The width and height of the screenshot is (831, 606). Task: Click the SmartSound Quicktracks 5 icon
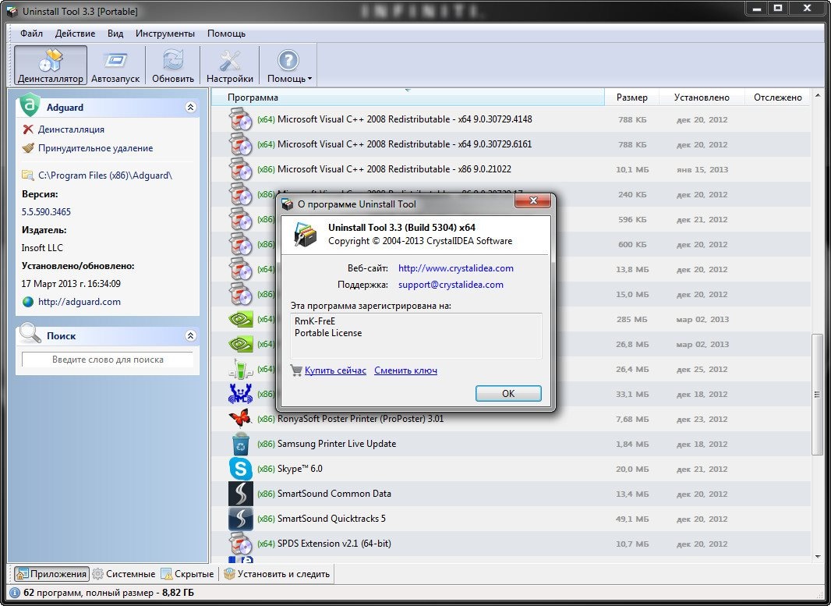click(x=240, y=519)
